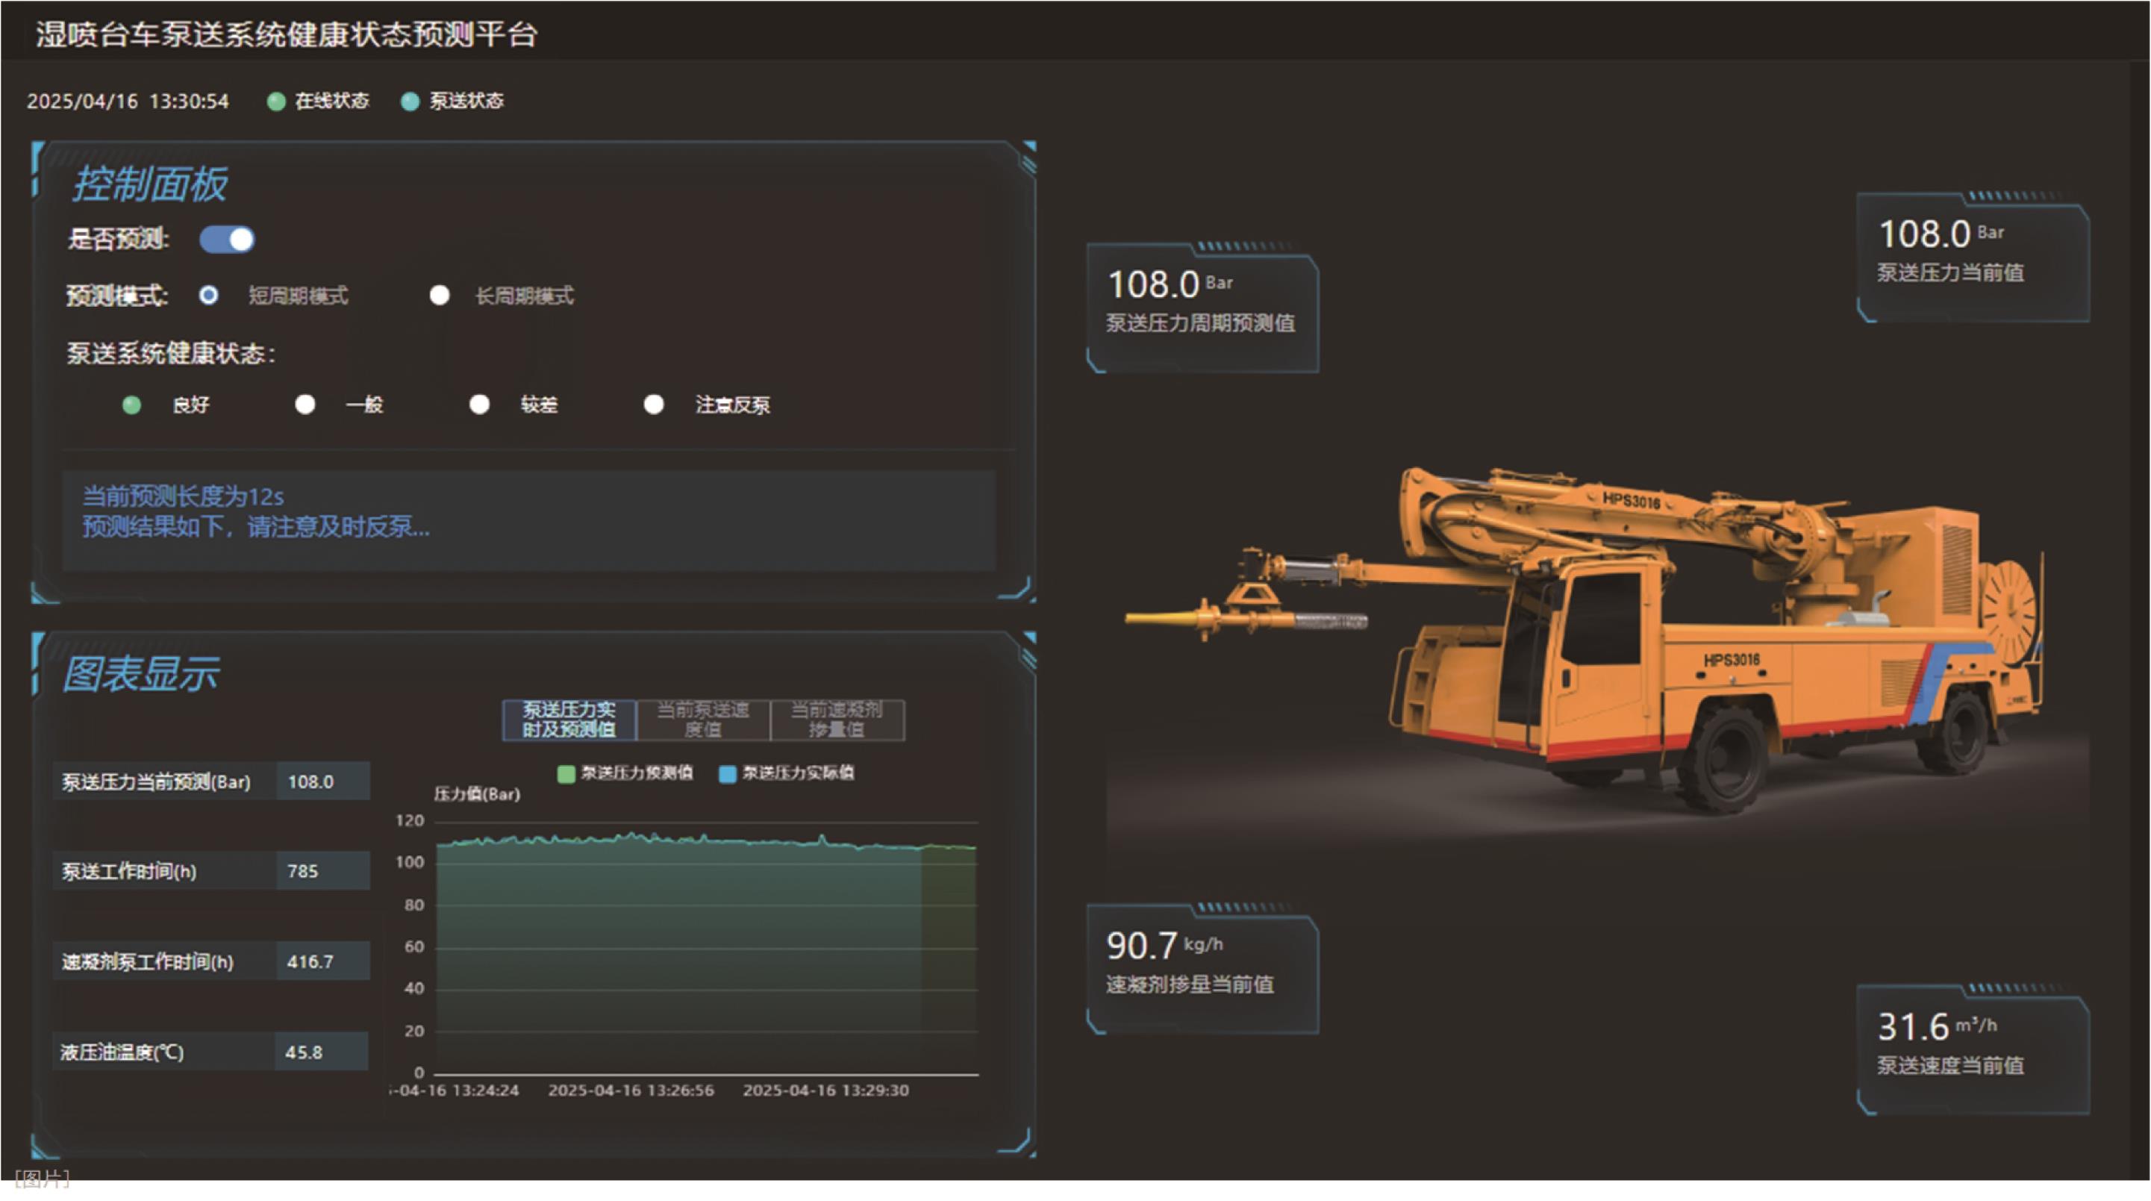Click the teal 泵送状态 indicator icon
The image size is (2151, 1201).
(410, 101)
